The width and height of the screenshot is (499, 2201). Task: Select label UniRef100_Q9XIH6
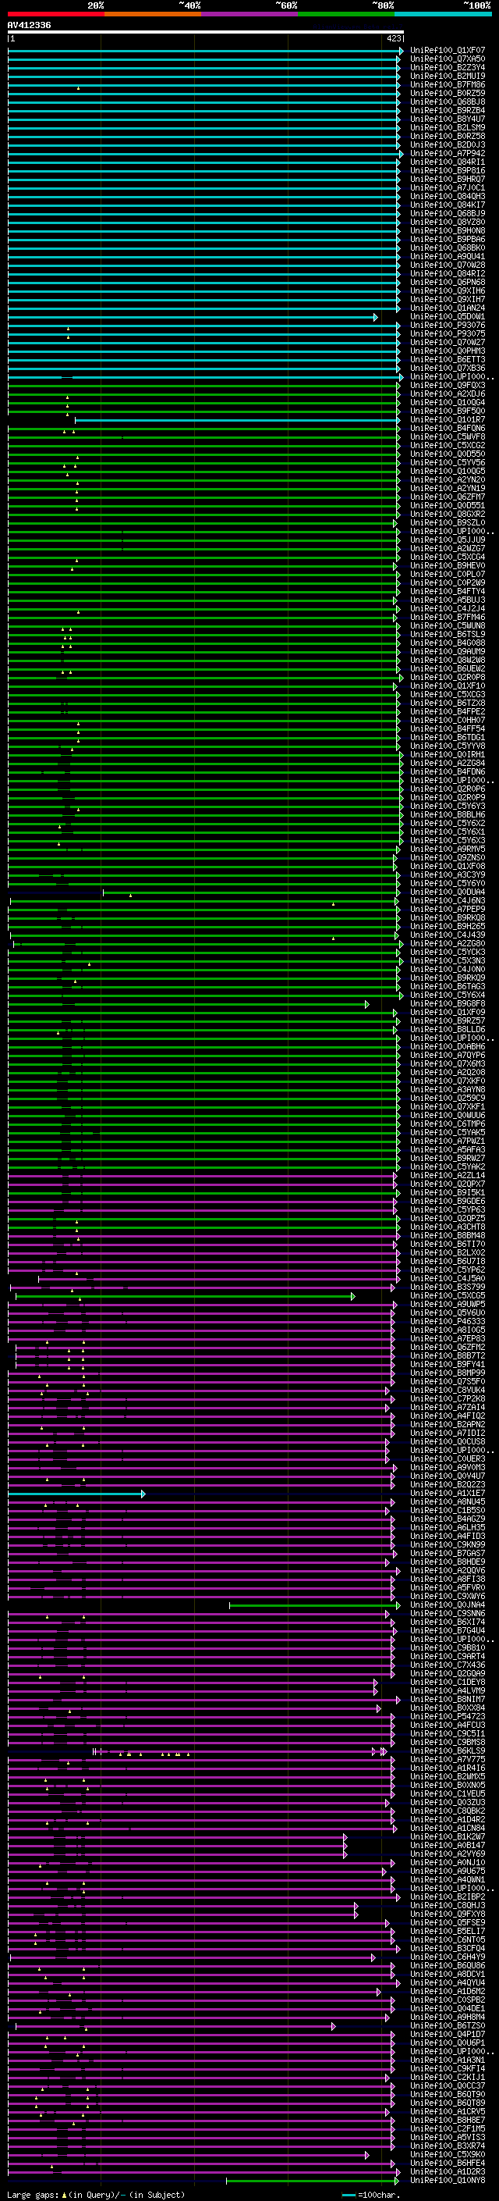point(448,290)
